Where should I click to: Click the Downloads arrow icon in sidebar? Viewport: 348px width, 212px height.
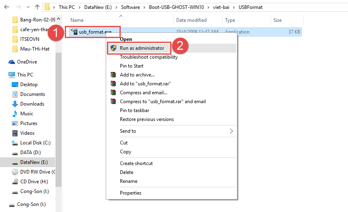[x=15, y=104]
